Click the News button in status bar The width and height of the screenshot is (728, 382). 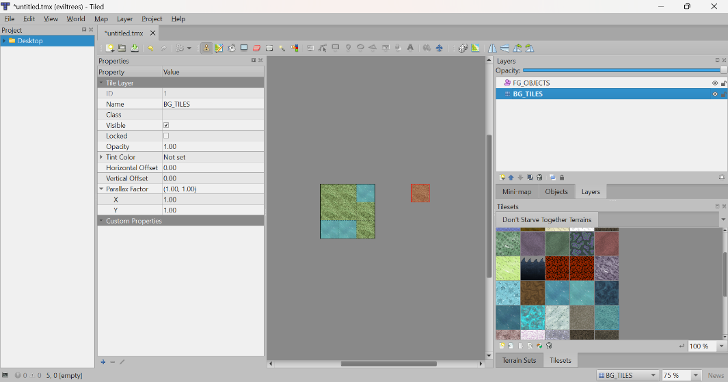tap(715, 375)
